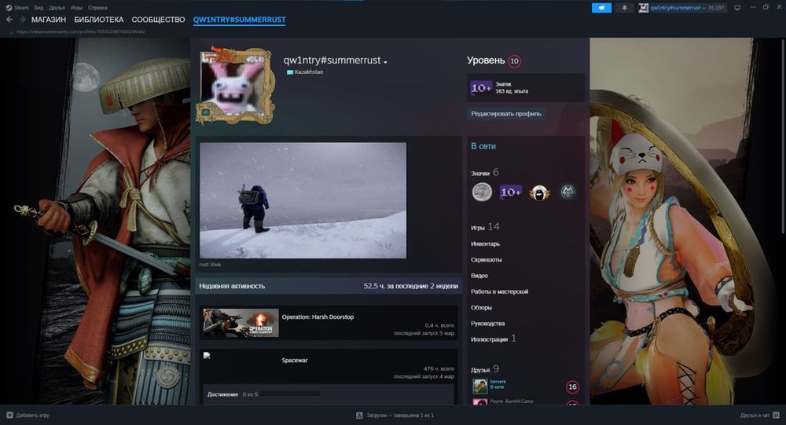Click the Steam logo menu
This screenshot has width=786, height=425.
pos(9,8)
